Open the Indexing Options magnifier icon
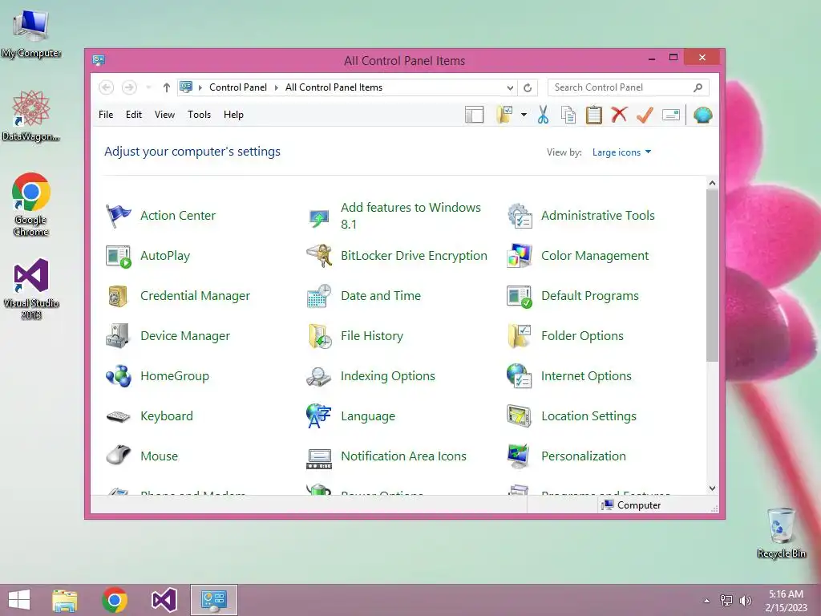 point(319,376)
